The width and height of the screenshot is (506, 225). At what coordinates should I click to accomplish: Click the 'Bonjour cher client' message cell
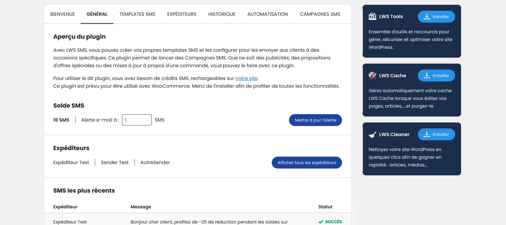tap(209, 222)
